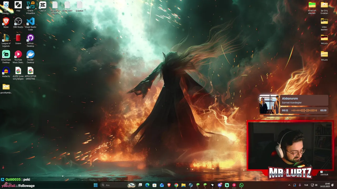Viewport: 337px width, 189px height.
Task: Launch GitHub Desktop shortcut
Action: [x=31, y=40]
